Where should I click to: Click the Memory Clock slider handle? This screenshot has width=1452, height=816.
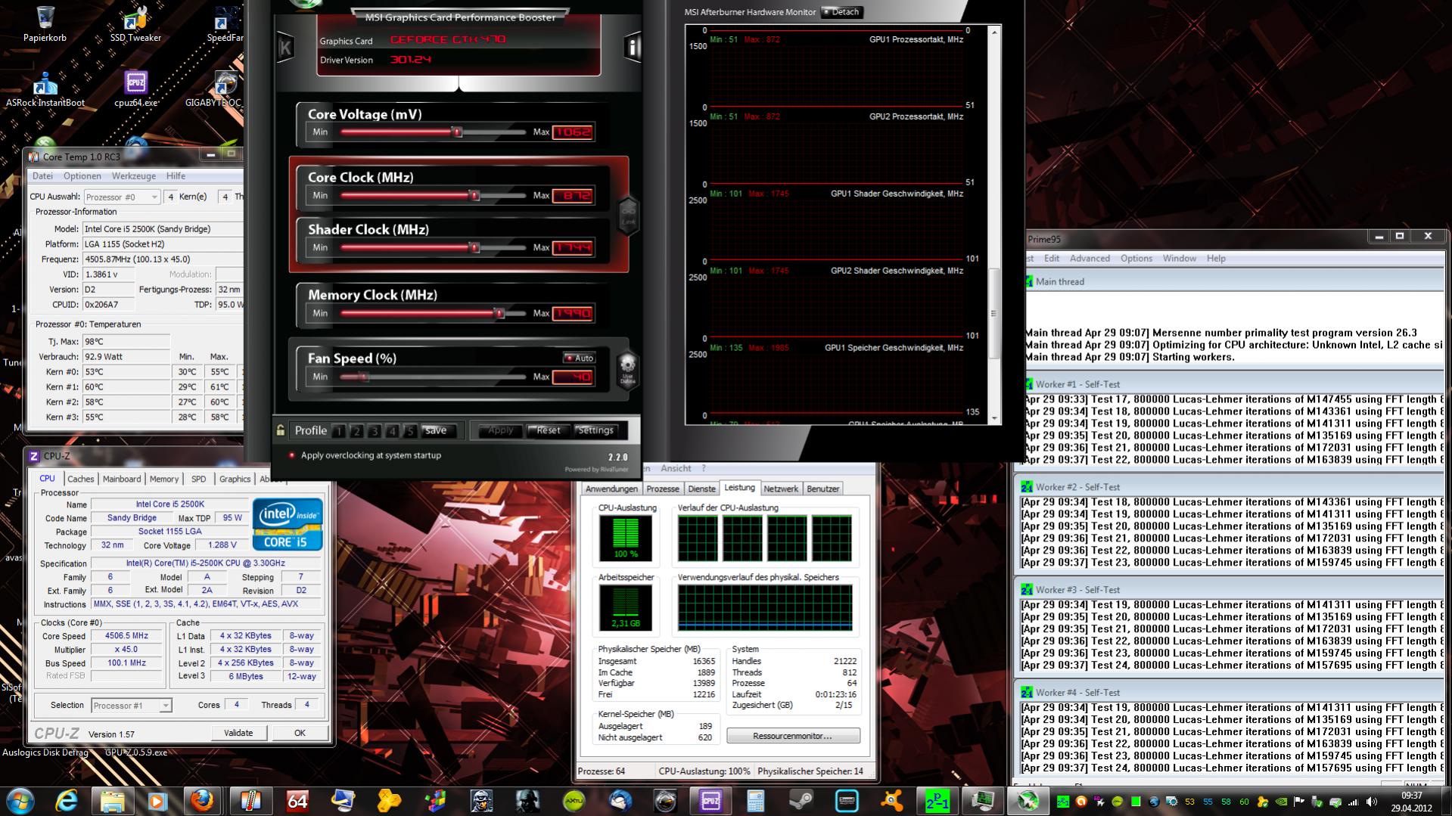click(499, 313)
